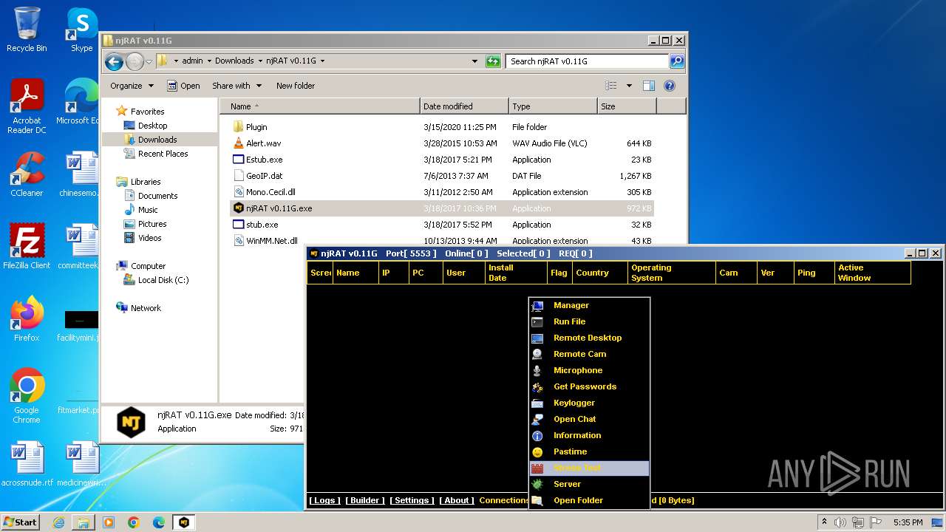The width and height of the screenshot is (946, 532).
Task: Click the Install Date column header
Action: click(516, 273)
